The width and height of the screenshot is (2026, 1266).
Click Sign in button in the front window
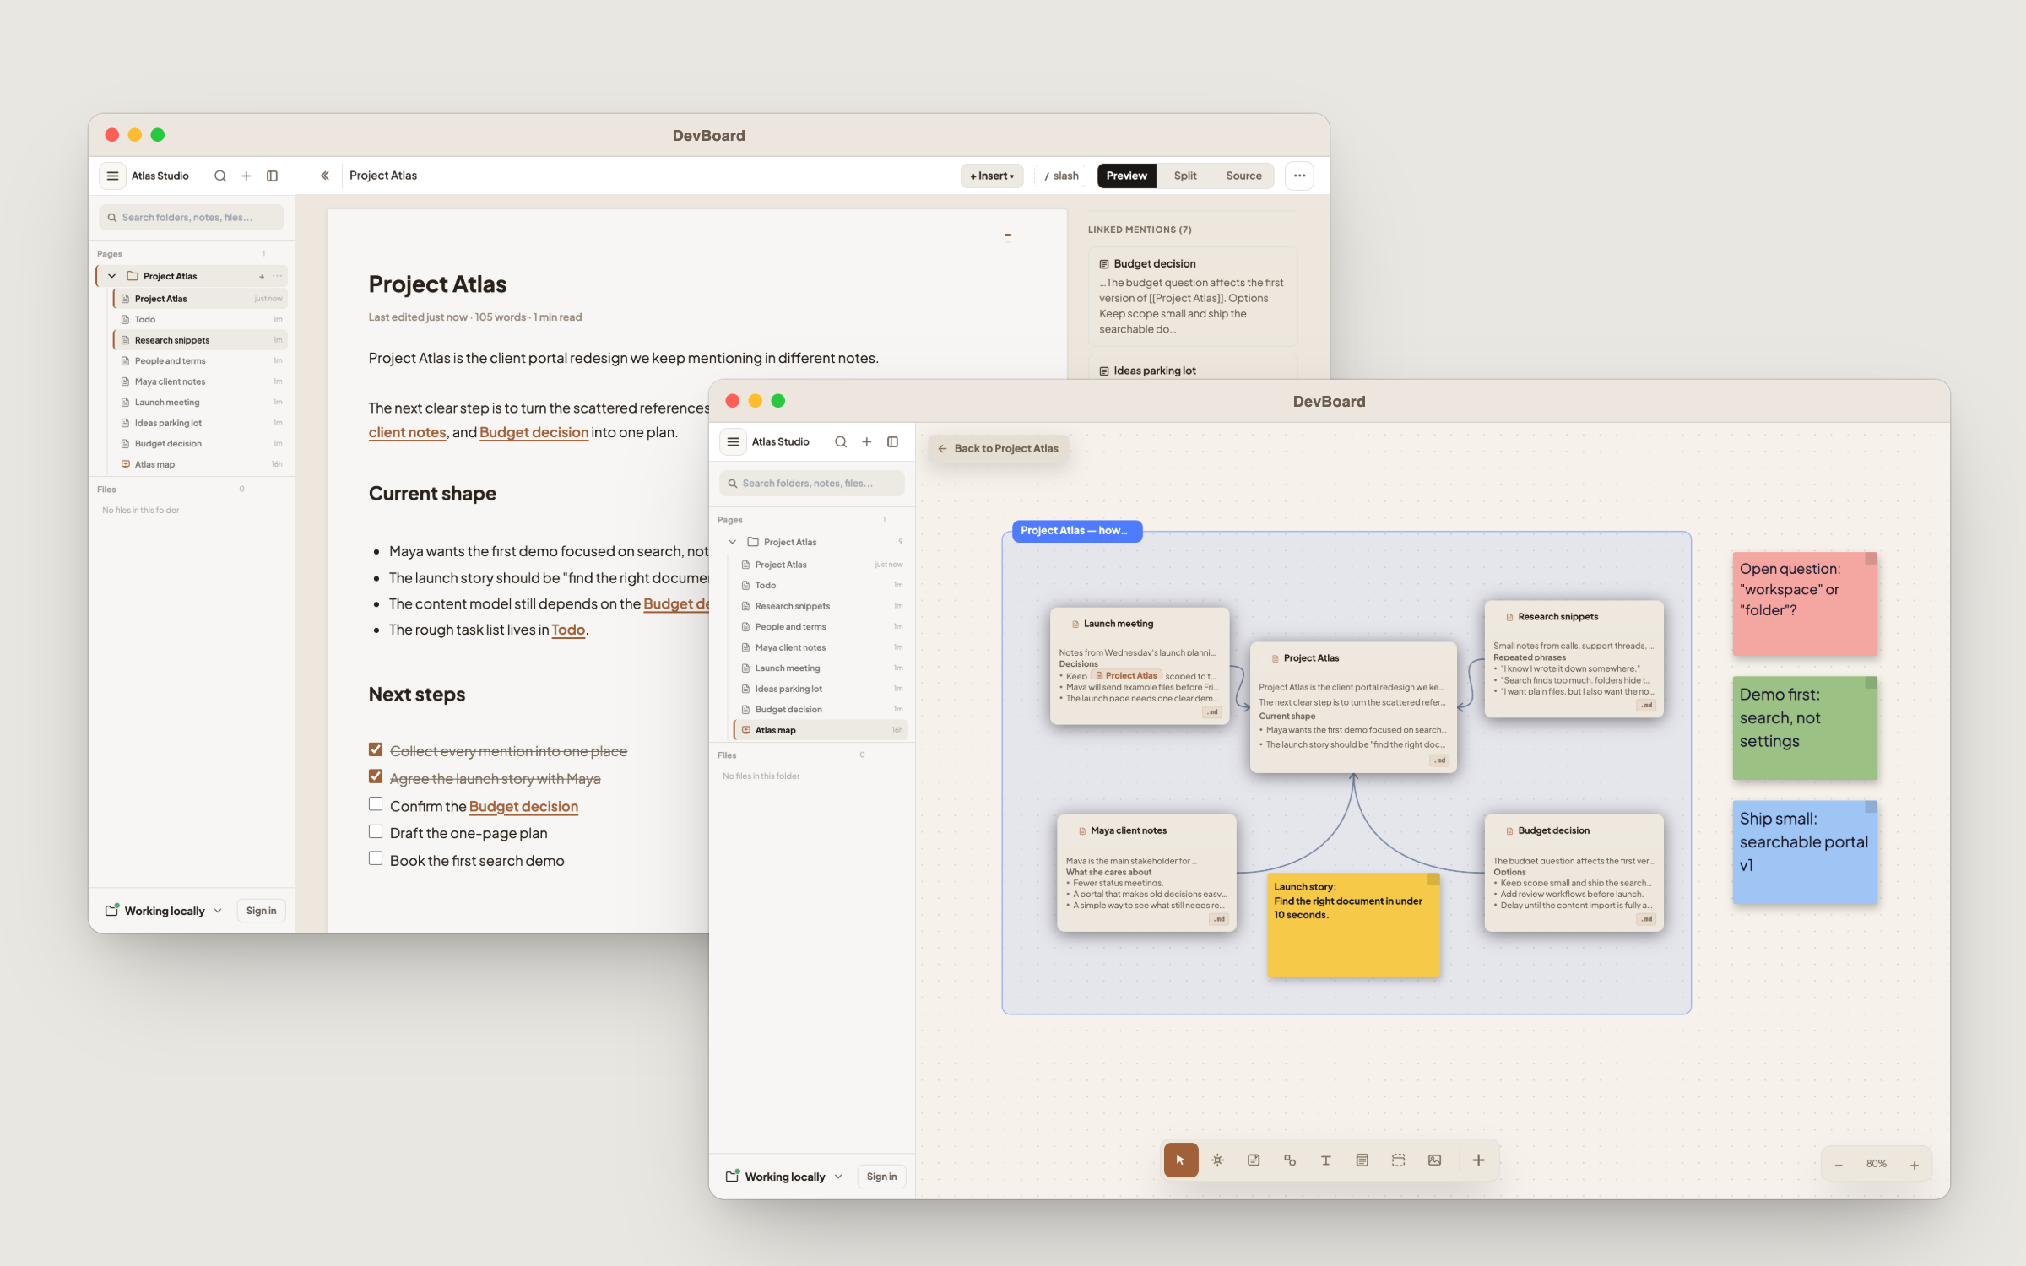pos(881,1177)
